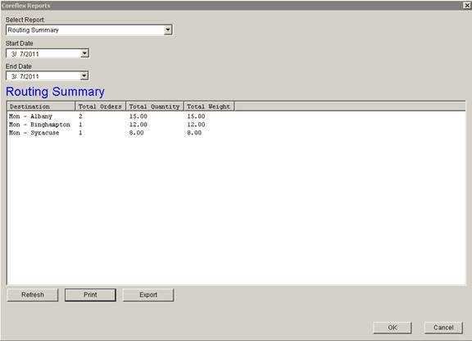This screenshot has height=341, width=472.
Task: Click the Refresh button
Action: tap(33, 294)
